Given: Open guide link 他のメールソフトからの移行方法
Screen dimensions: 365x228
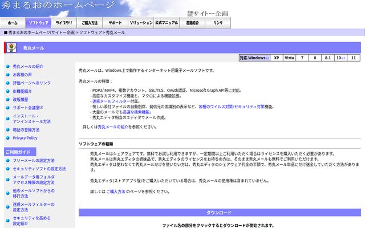Looking at the screenshot, I should point(34,193).
